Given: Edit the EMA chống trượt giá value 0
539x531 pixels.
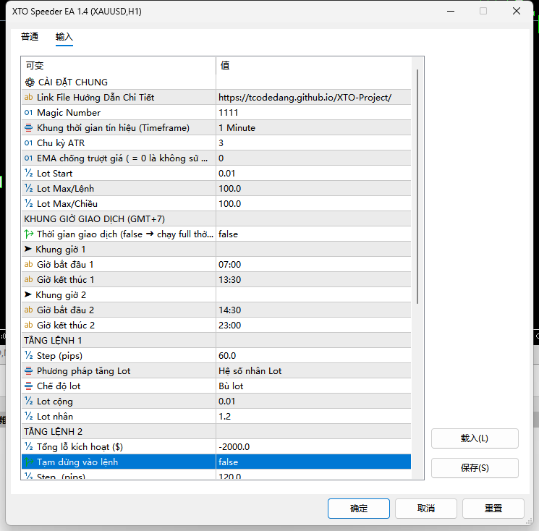Looking at the screenshot, I should [313, 158].
